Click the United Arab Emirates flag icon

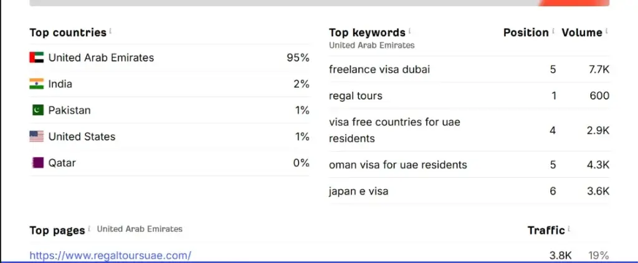[37, 58]
